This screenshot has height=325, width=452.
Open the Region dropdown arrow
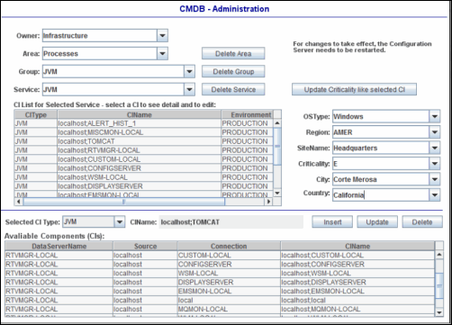click(x=435, y=132)
